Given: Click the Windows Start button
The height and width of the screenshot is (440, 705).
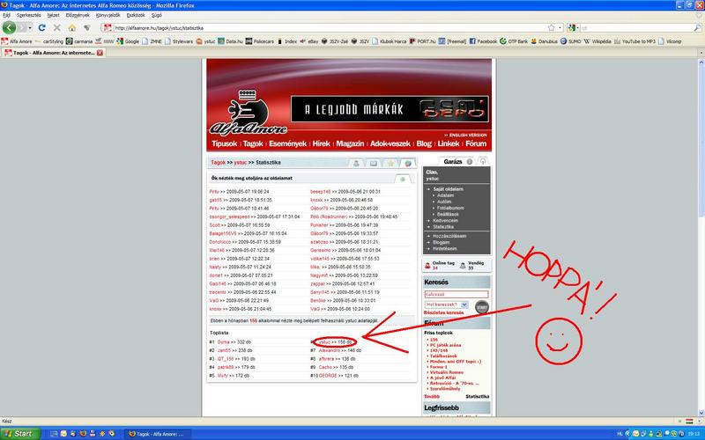Looking at the screenshot, I should 19,434.
